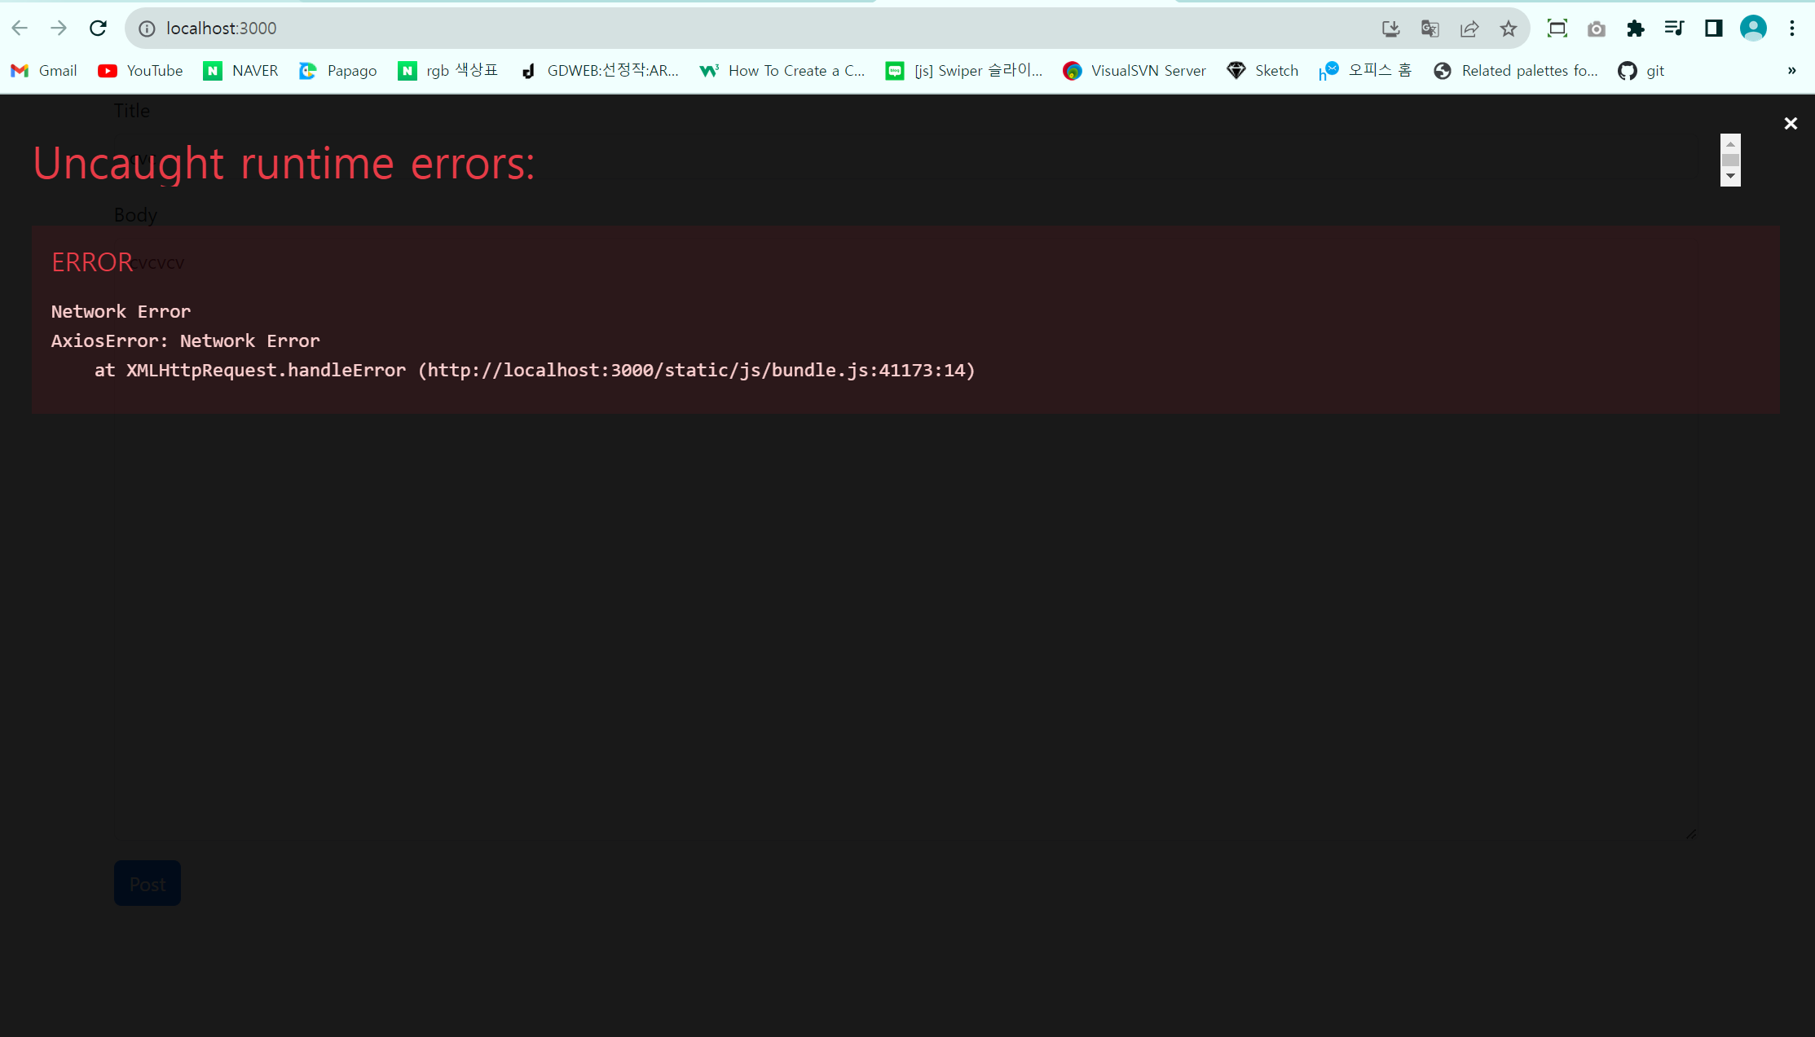Click the translate page icon
The width and height of the screenshot is (1815, 1037).
coord(1430,29)
